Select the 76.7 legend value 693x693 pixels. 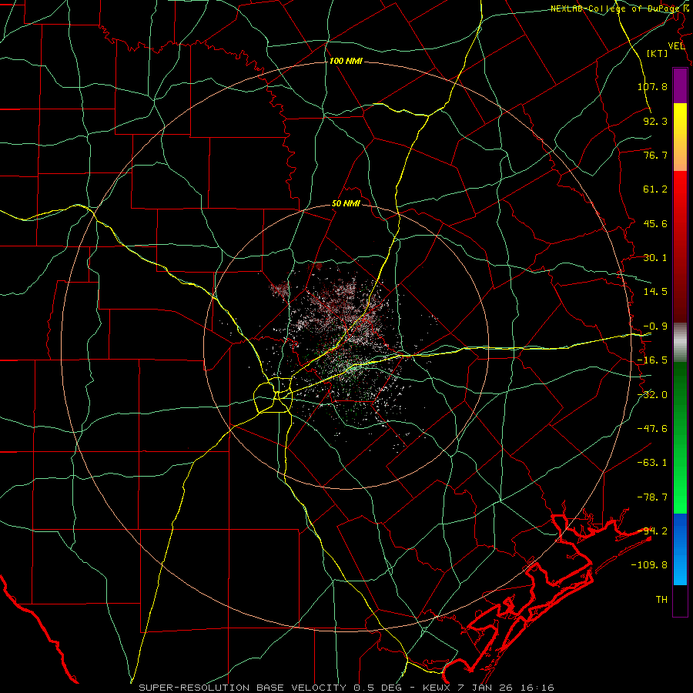(x=655, y=155)
